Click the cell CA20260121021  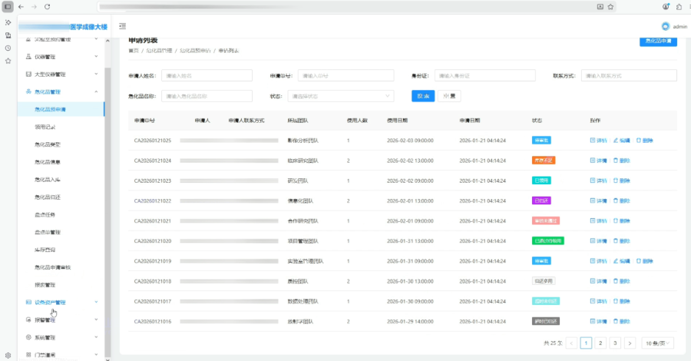[153, 221]
